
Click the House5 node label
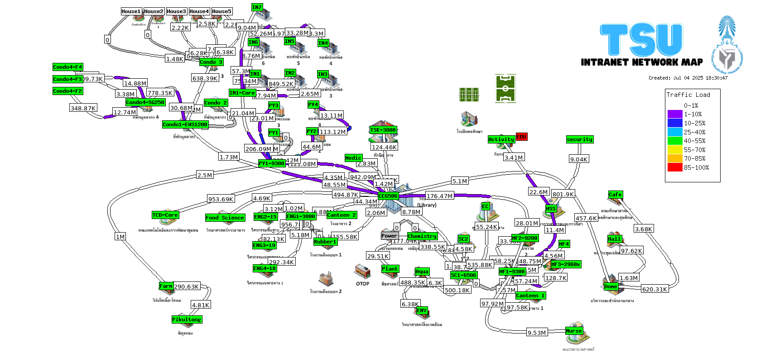pyautogui.click(x=222, y=11)
